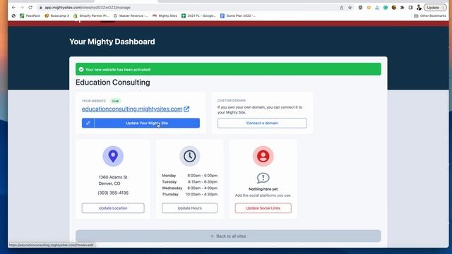Click the red person social icon

[x=263, y=156]
